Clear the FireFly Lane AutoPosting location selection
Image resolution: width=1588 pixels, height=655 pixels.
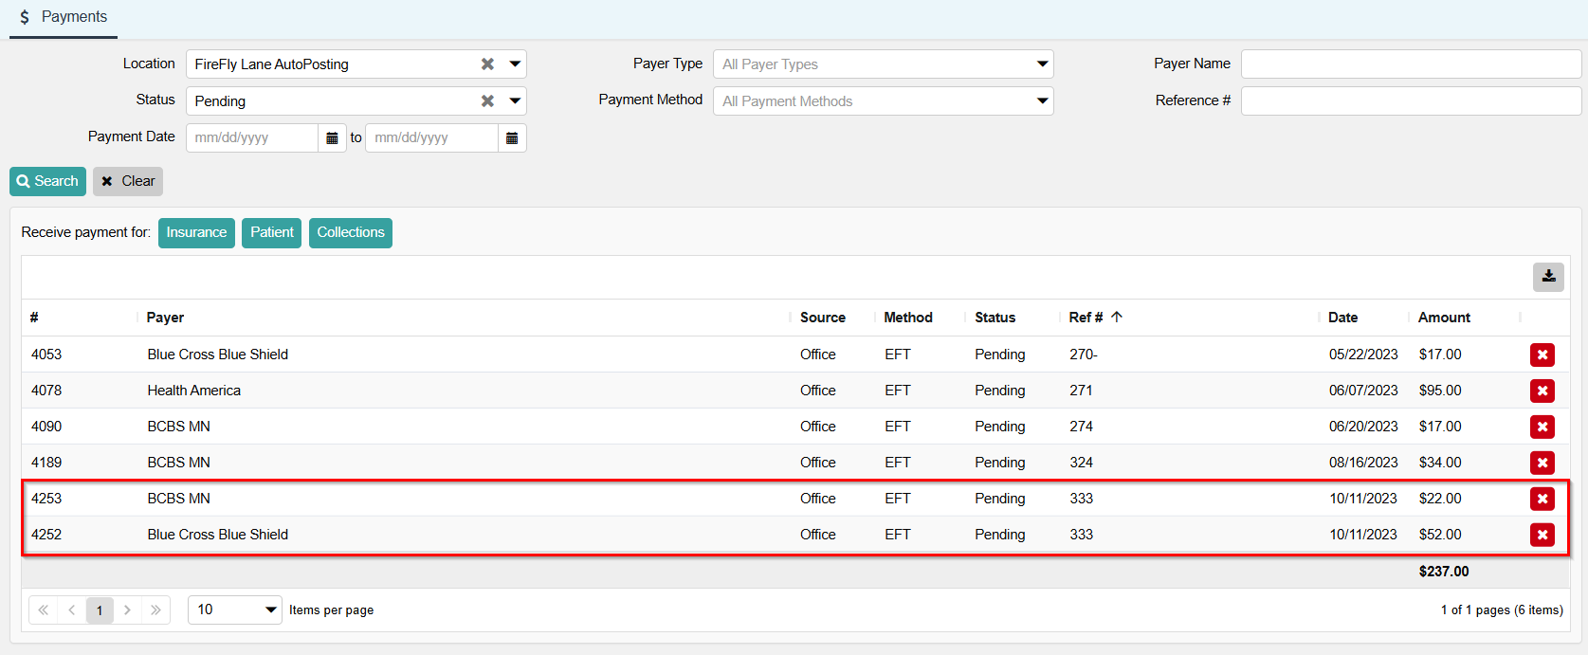point(487,64)
